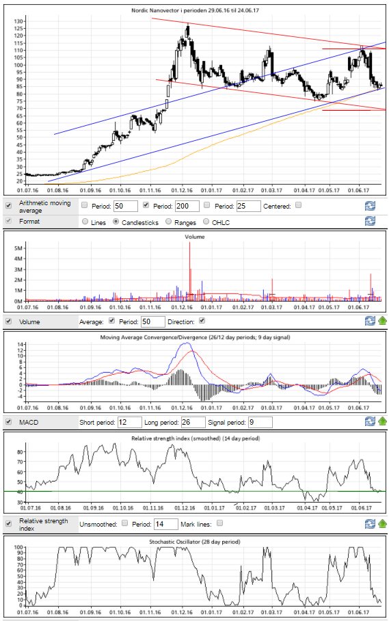This screenshot has height=621, width=389.
Task: Click the Stochastic Oscillator chart title
Action: pyautogui.click(x=195, y=542)
